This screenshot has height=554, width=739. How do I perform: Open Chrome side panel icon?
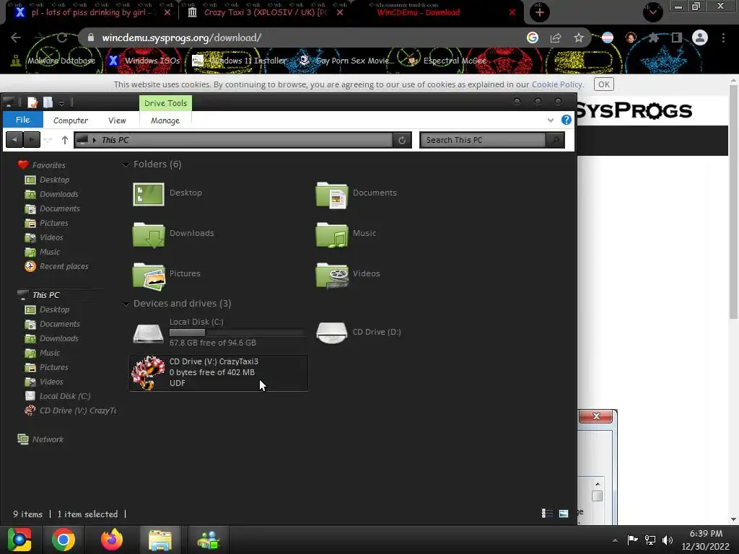(677, 38)
